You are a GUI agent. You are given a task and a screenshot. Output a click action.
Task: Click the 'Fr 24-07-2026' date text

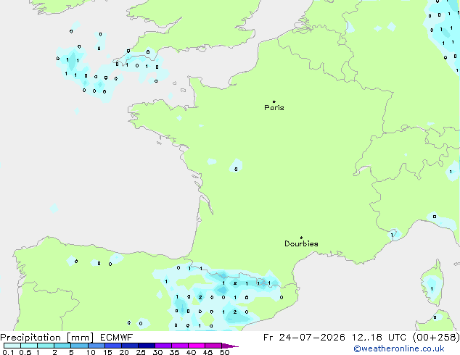point(304,338)
